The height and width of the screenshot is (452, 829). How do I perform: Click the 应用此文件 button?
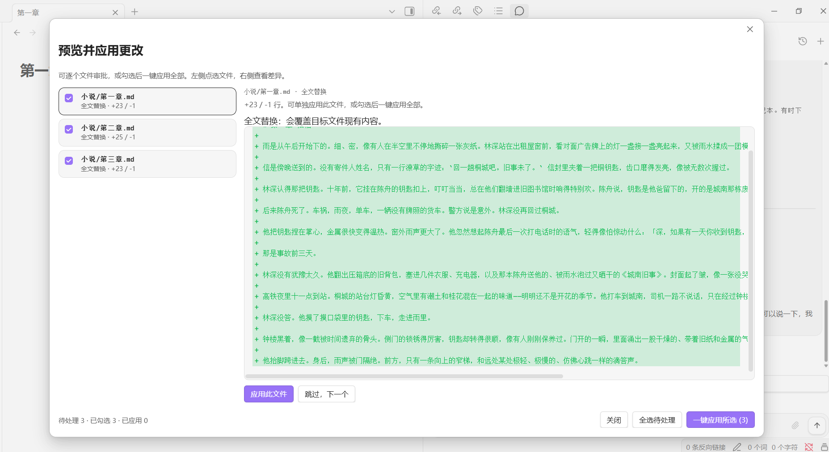[269, 394]
